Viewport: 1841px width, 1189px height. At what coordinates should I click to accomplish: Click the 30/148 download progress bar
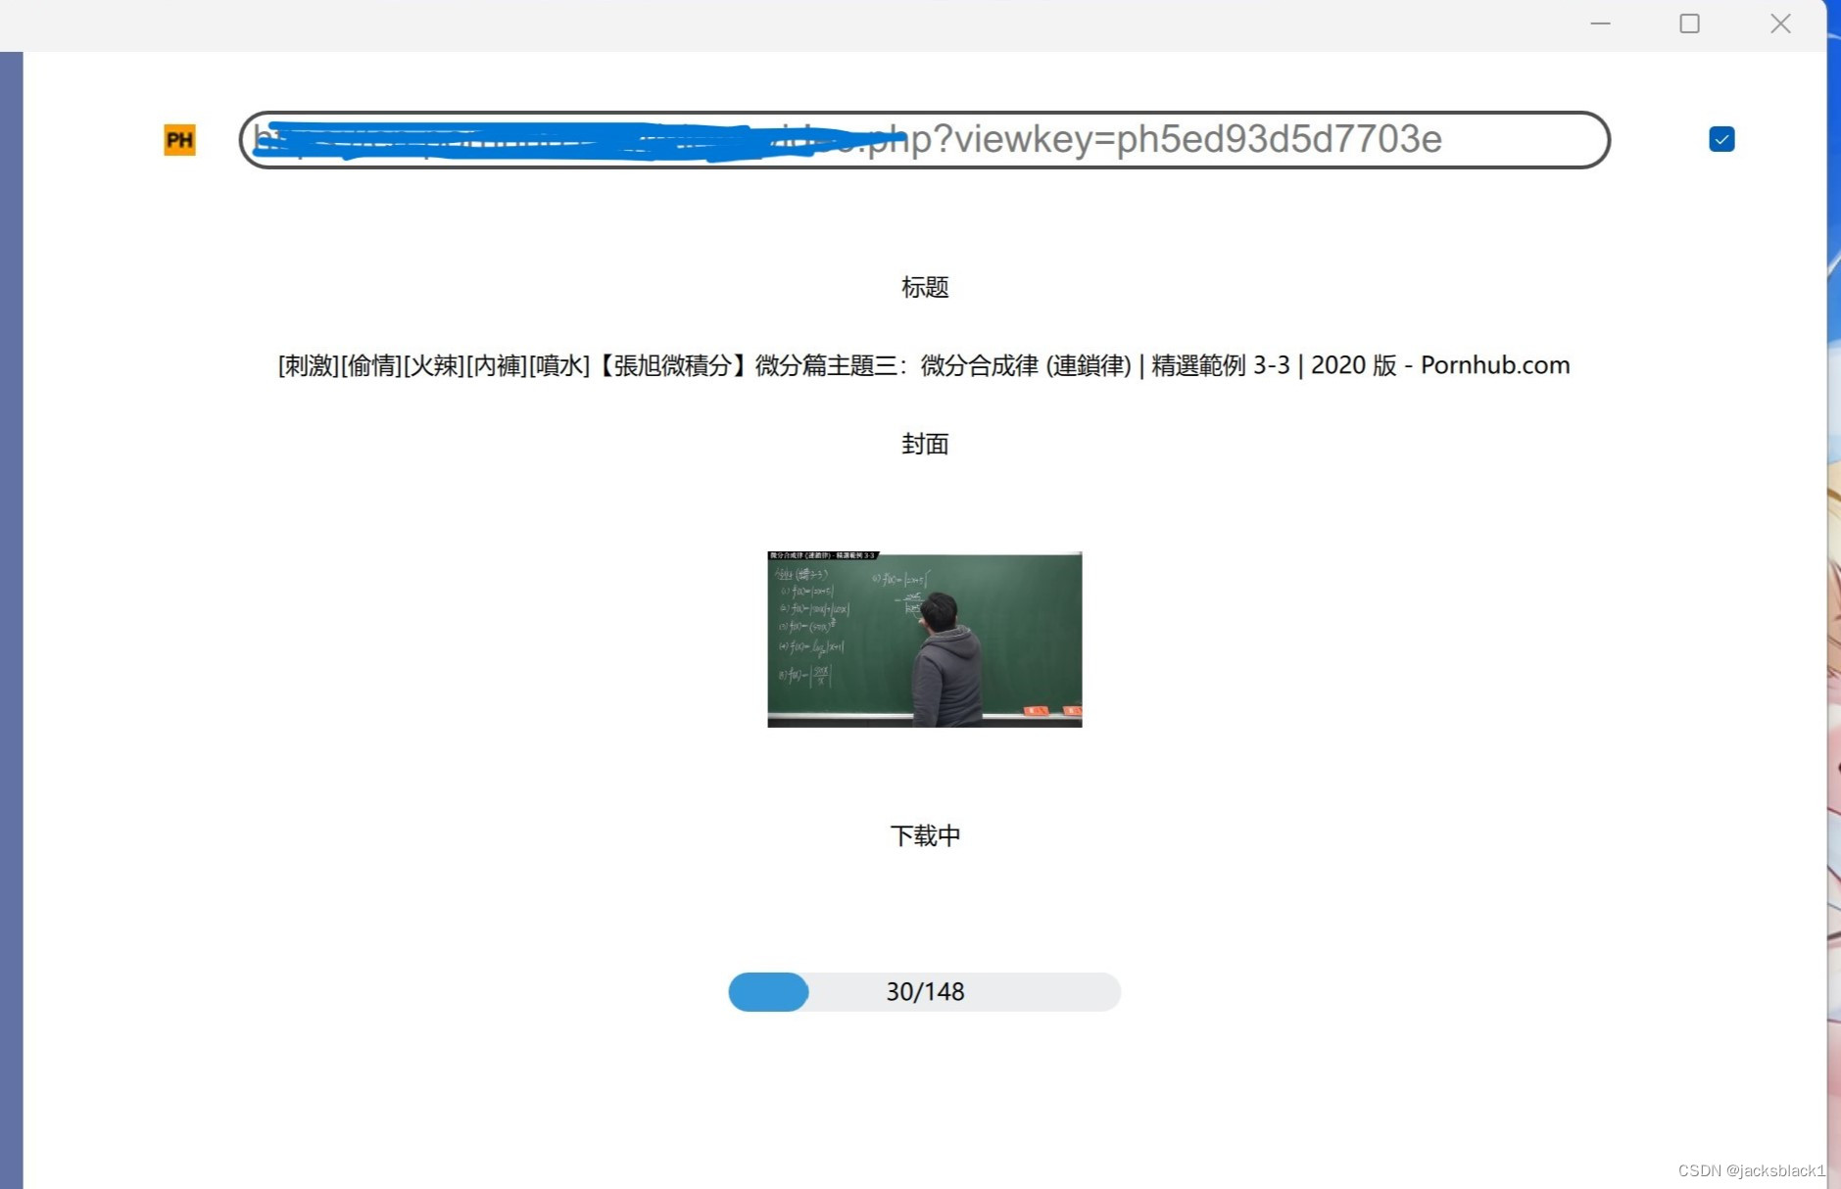click(x=925, y=992)
